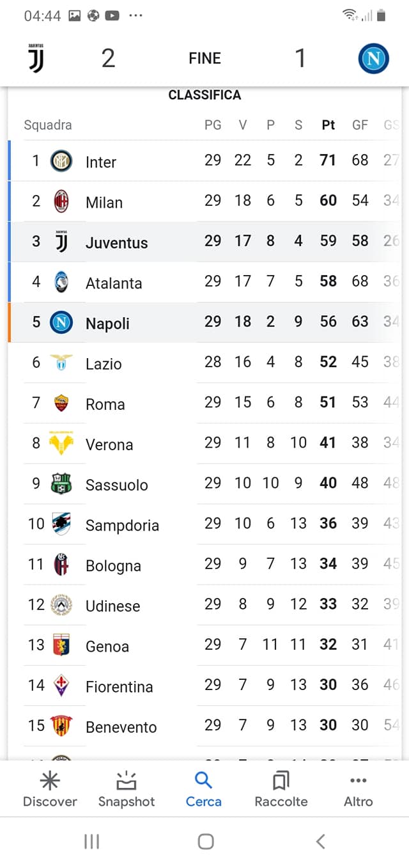Tap Inter team logo in standings
This screenshot has width=409, height=864.
click(x=61, y=161)
